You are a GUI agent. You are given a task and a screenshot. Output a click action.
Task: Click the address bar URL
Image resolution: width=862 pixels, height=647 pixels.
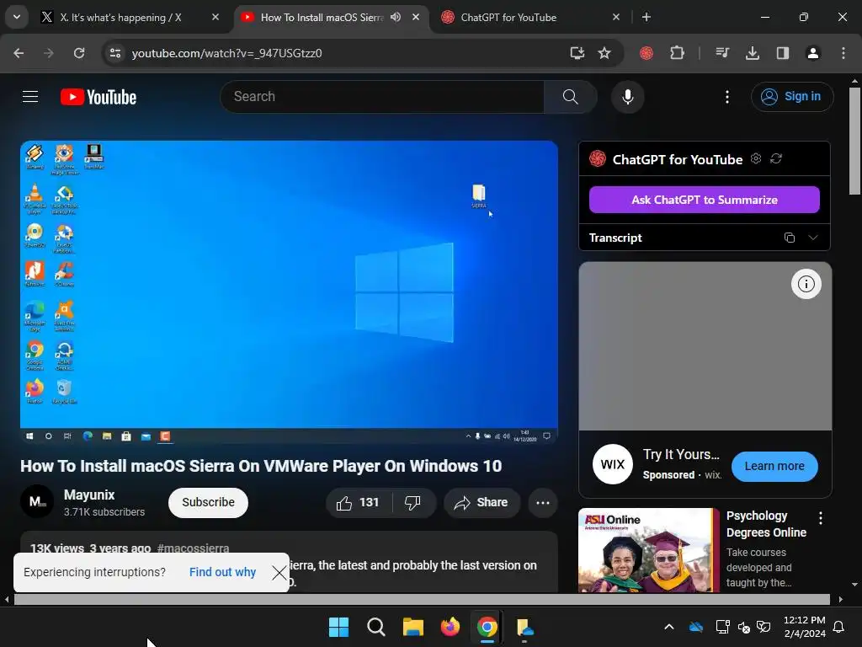pos(226,53)
